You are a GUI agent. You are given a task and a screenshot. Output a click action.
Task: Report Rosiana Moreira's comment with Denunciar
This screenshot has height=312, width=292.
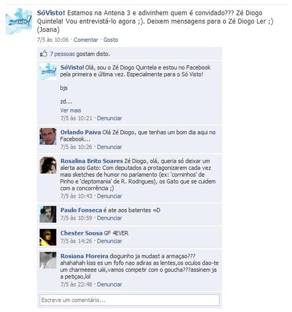pos(110,285)
